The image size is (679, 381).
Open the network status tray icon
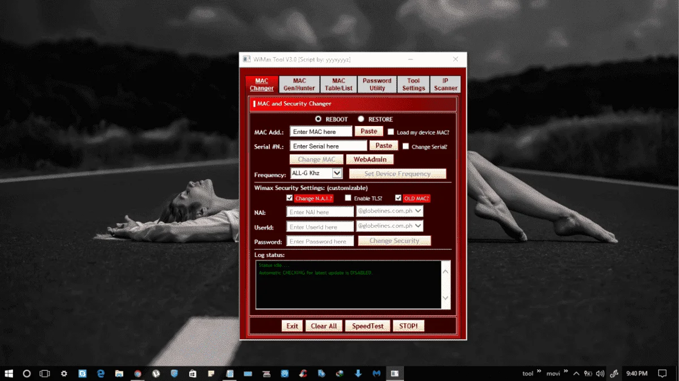click(x=588, y=374)
